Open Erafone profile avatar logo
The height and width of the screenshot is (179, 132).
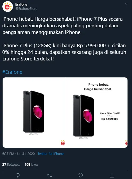(x=8, y=7)
